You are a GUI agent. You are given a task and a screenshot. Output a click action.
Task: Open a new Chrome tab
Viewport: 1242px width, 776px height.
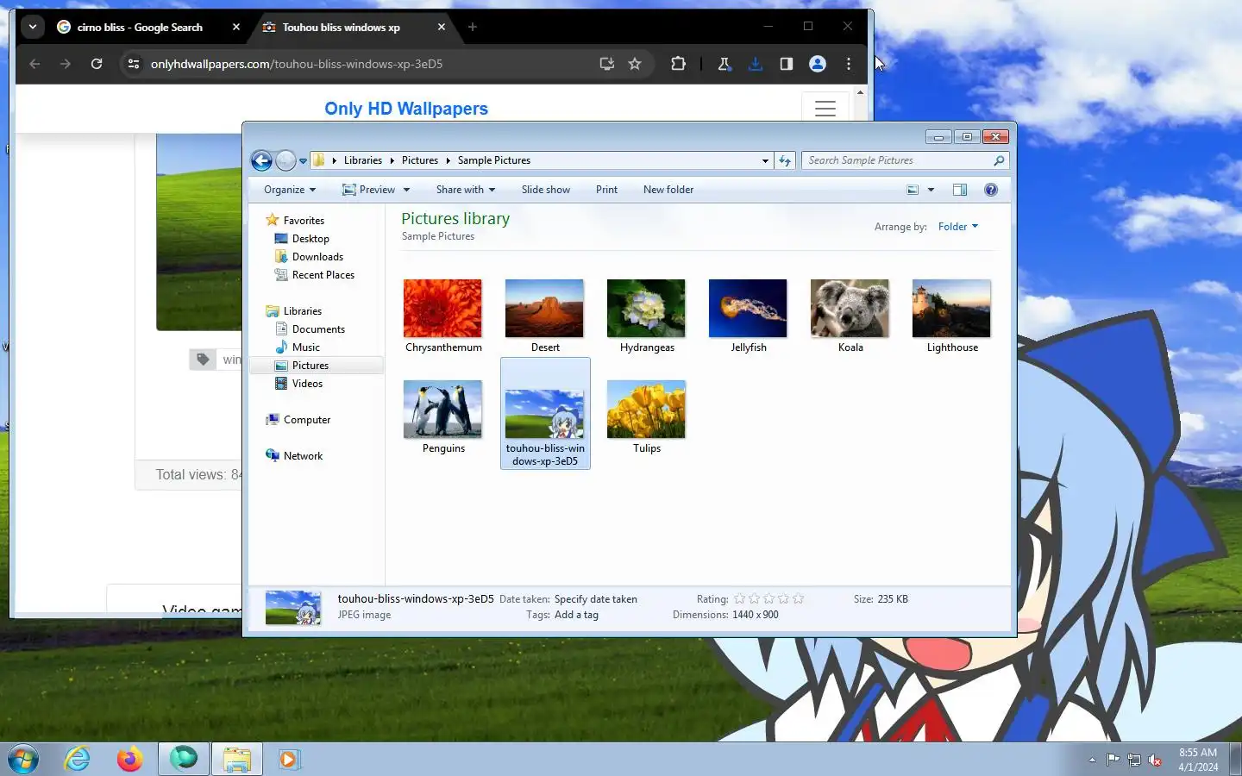472,27
